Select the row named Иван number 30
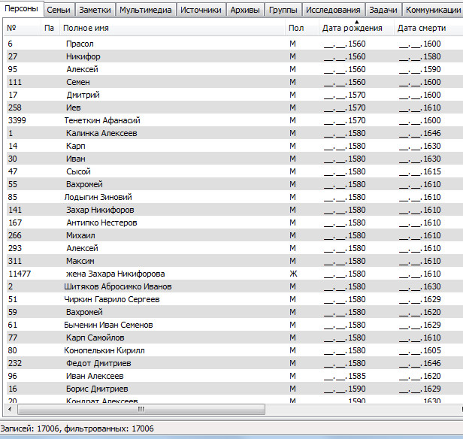 [x=233, y=159]
